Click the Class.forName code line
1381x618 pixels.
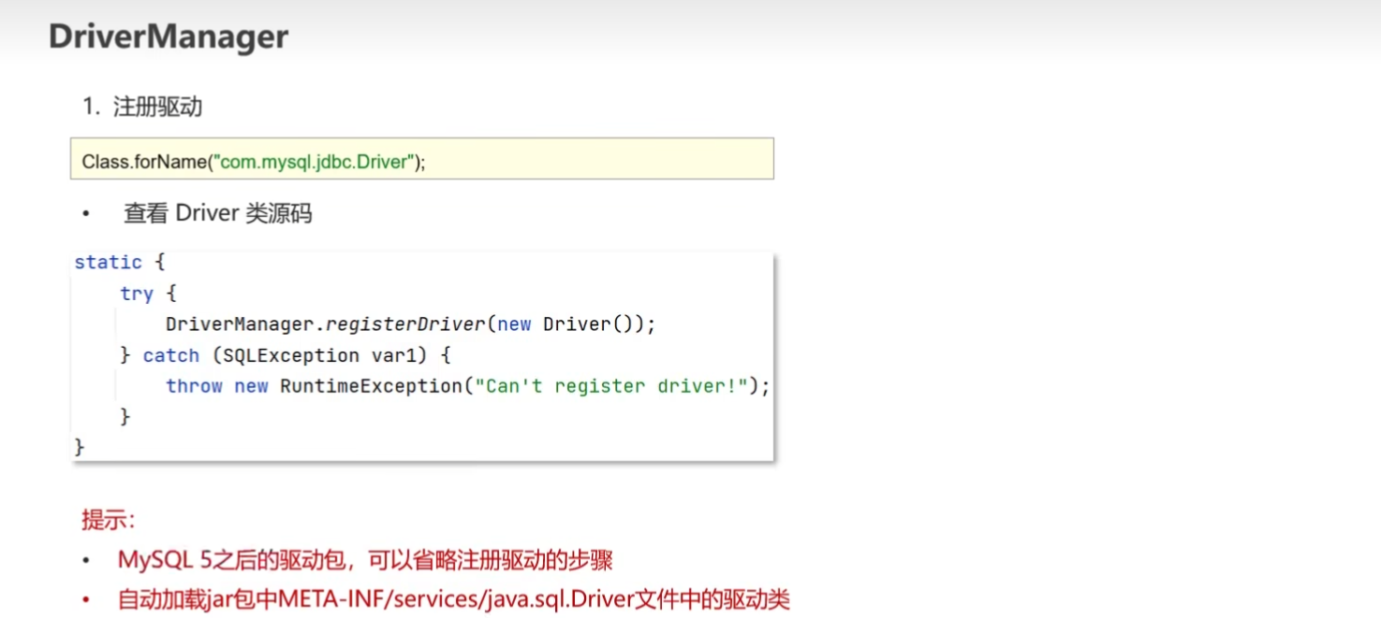click(x=254, y=162)
